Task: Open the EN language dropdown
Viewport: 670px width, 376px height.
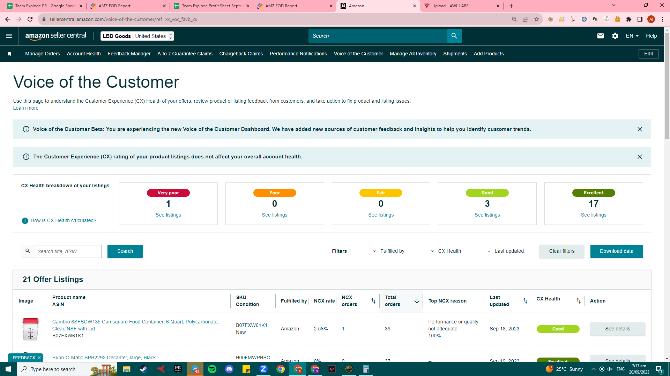Action: [x=632, y=36]
